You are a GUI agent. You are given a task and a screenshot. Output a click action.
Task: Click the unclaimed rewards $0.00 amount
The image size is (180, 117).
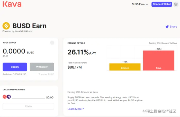pyautogui.click(x=50, y=97)
